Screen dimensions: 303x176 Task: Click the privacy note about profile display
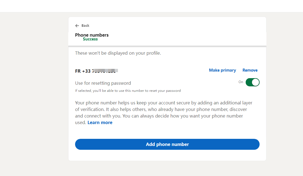click(118, 53)
